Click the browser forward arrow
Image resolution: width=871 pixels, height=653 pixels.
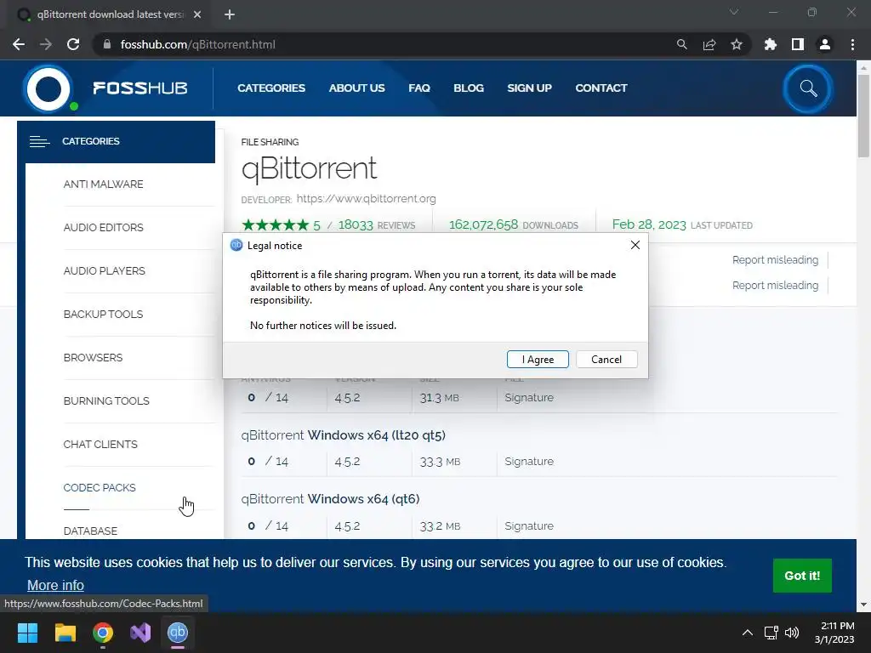pos(46,44)
